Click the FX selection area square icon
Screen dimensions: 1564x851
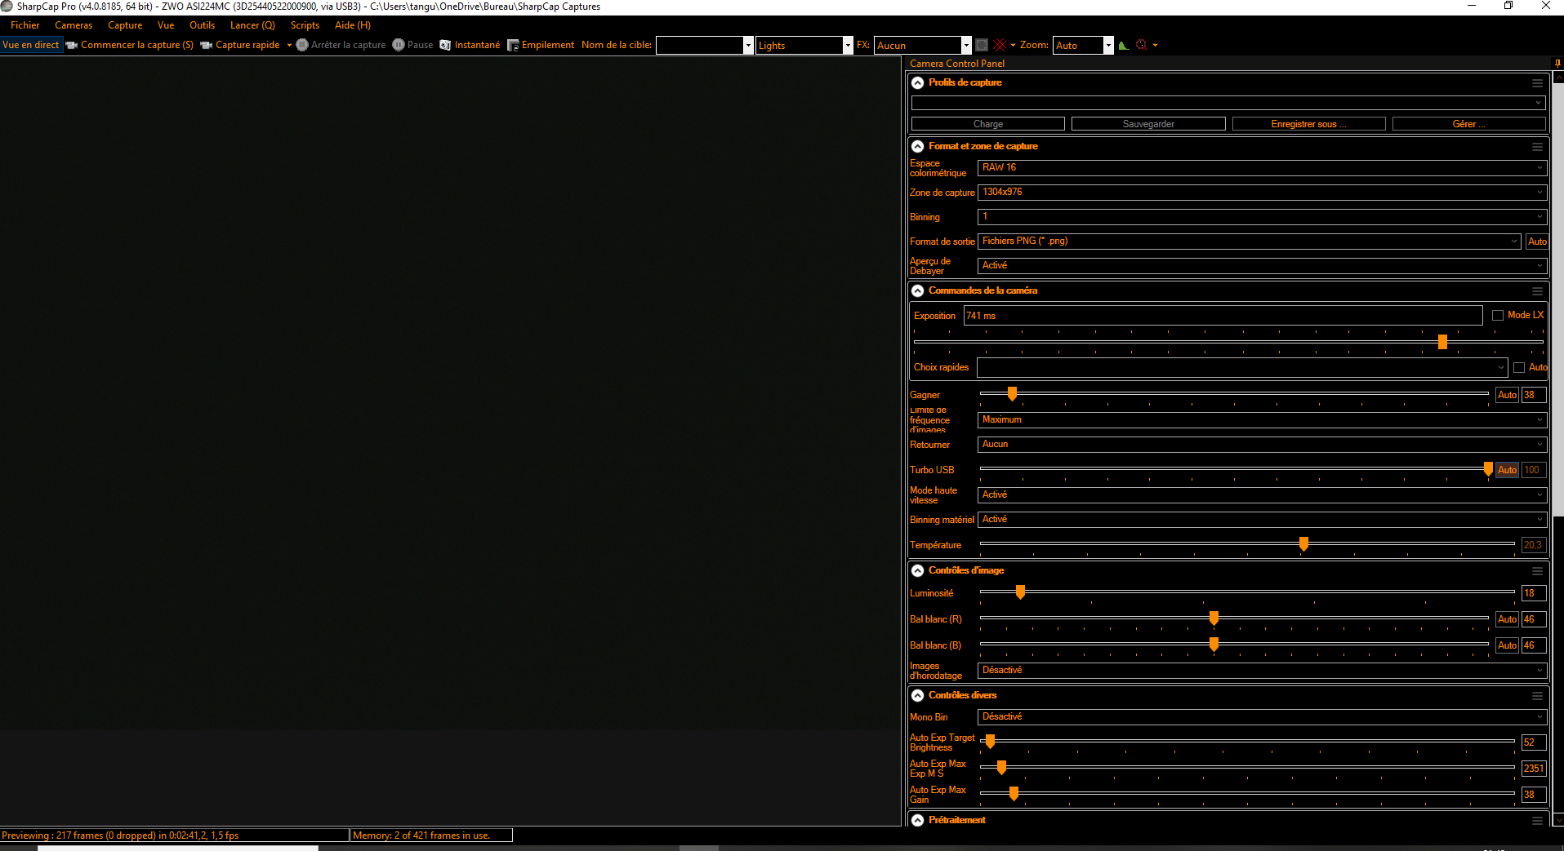pyautogui.click(x=982, y=45)
